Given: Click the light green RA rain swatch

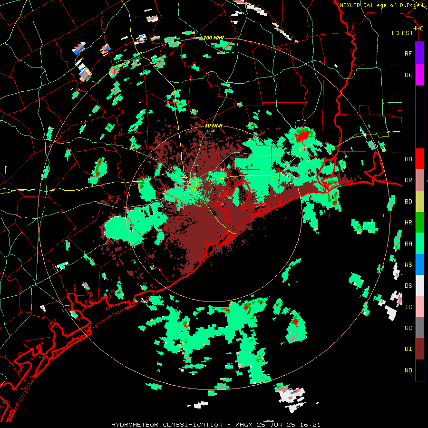Looking at the screenshot, I should (420, 243).
